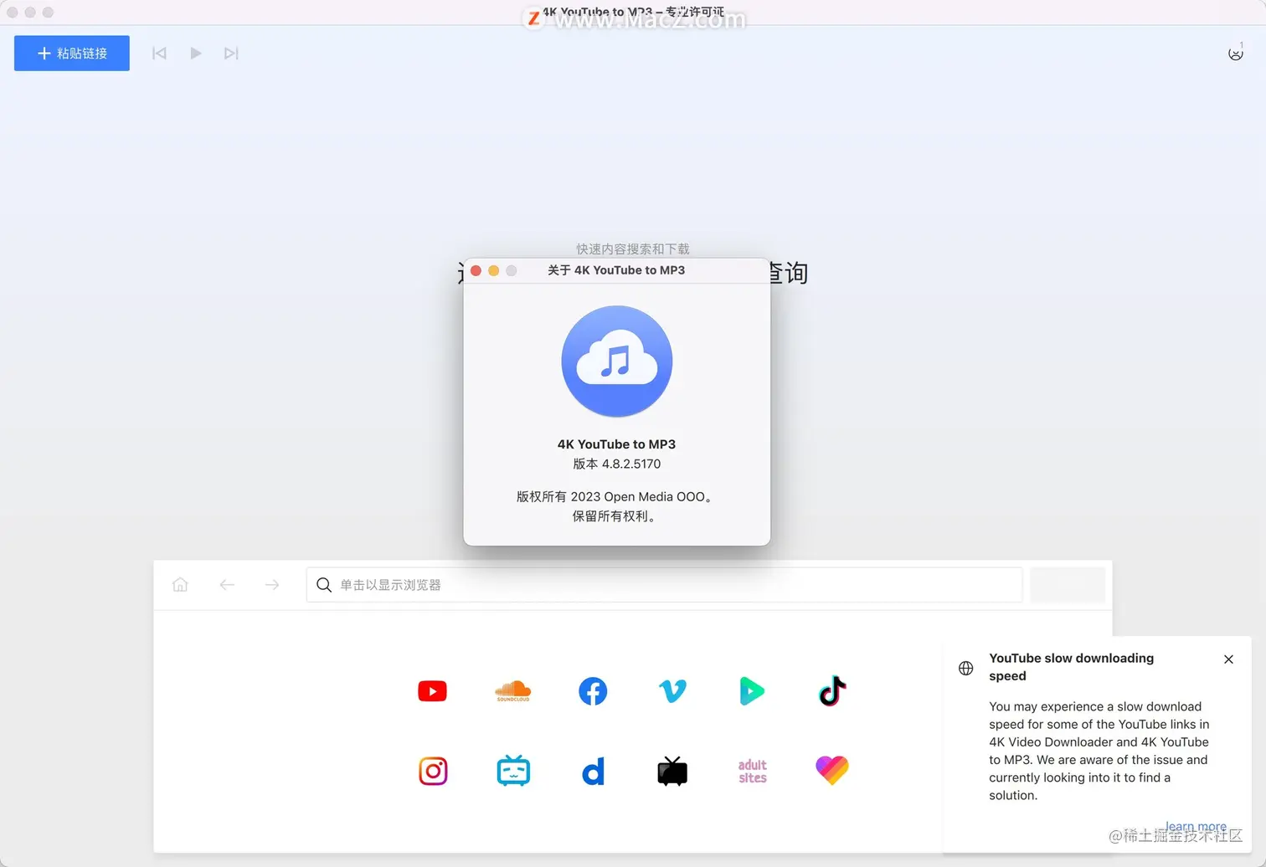Open Dailymotion site shortcut
The image size is (1266, 867).
point(593,771)
